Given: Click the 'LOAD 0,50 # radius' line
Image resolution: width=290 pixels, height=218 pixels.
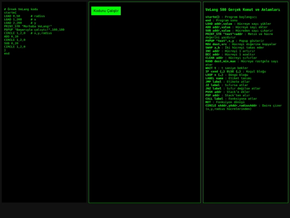Looking at the screenshot, I should tap(24, 16).
